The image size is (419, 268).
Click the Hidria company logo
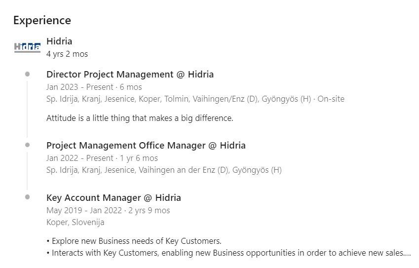(x=27, y=47)
